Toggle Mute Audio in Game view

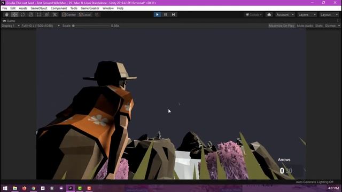[305, 26]
